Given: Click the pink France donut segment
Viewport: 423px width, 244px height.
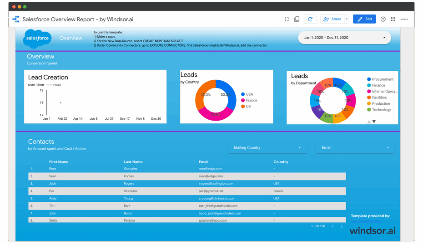Looking at the screenshot, I should point(216,115).
